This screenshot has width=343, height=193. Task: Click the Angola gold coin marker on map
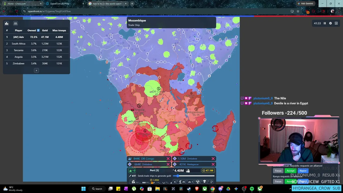click(x=139, y=106)
